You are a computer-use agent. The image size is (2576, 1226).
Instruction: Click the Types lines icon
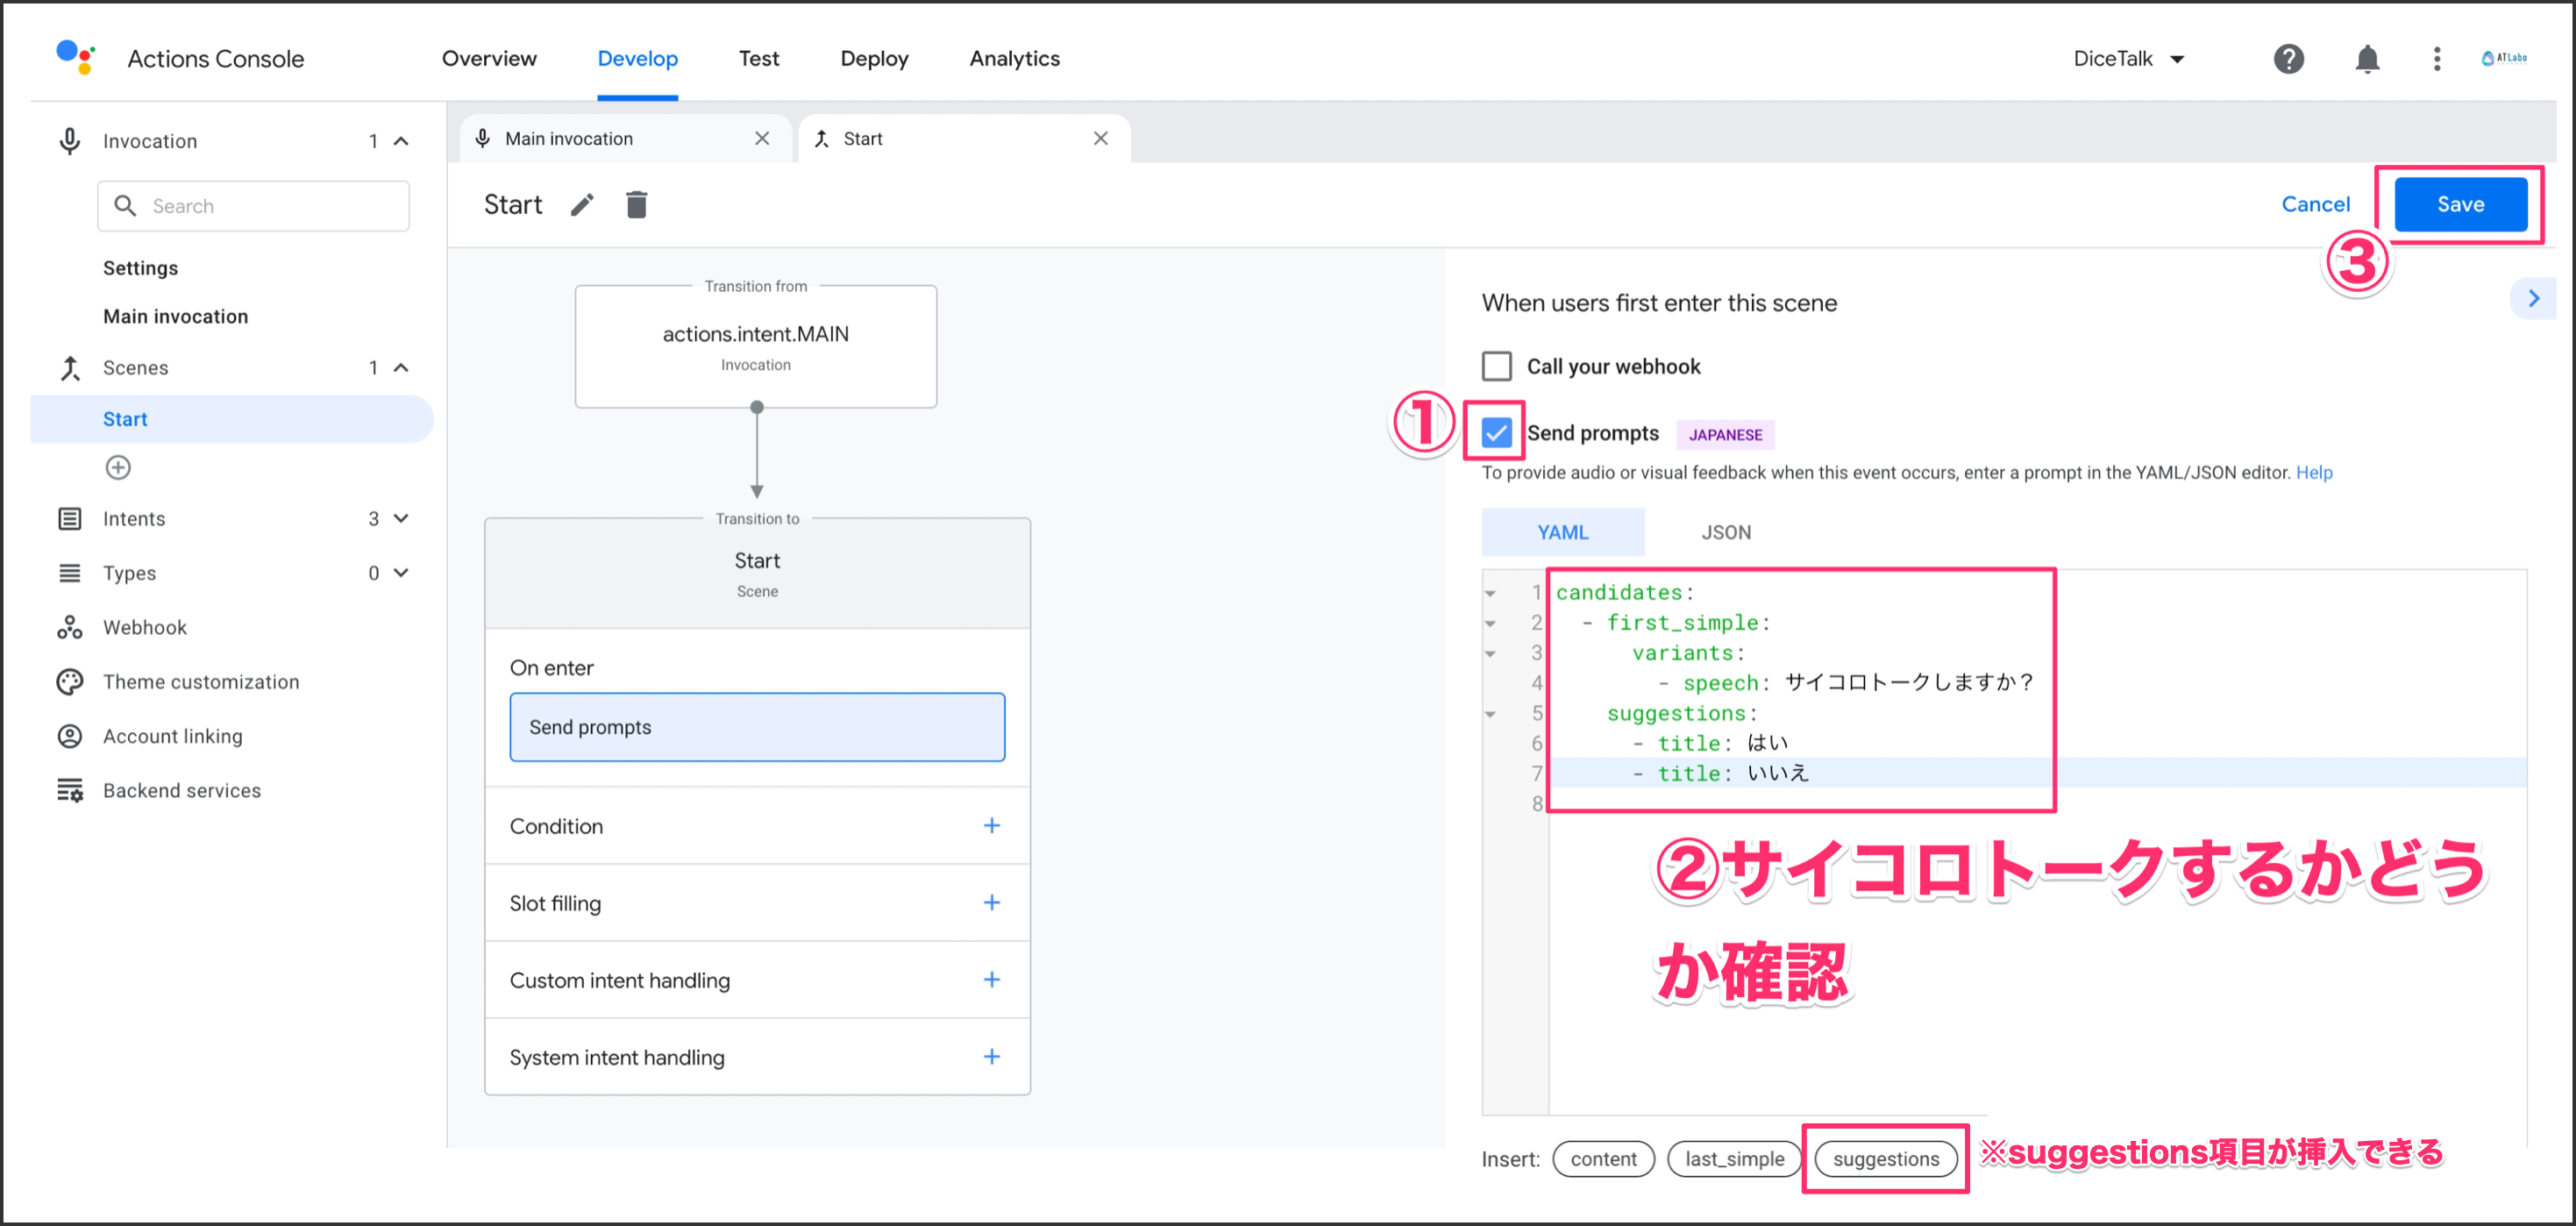69,573
